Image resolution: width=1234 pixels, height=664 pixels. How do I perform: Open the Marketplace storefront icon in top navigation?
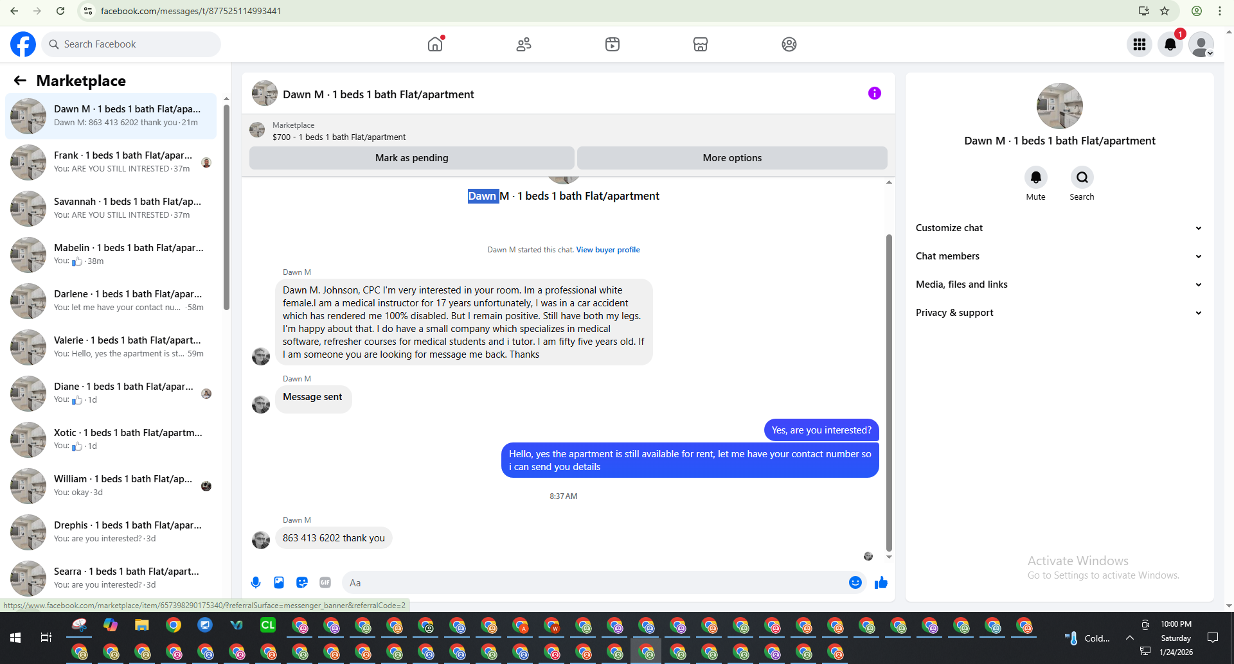click(x=701, y=44)
